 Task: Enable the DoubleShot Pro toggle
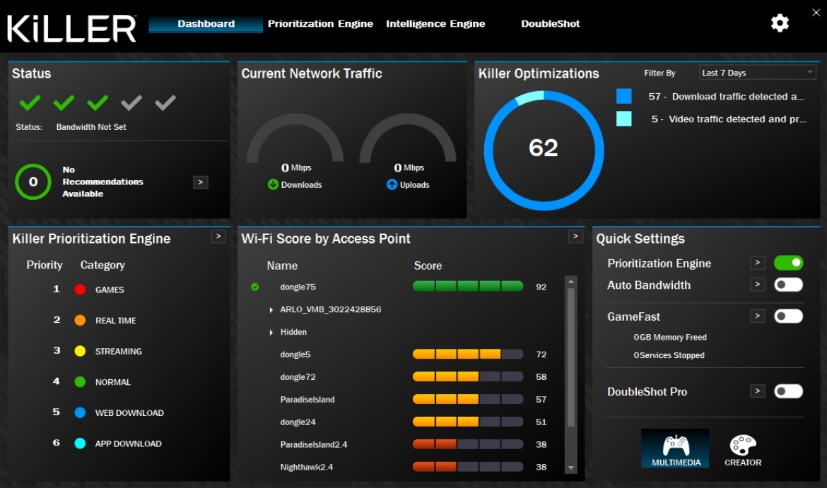coord(789,391)
